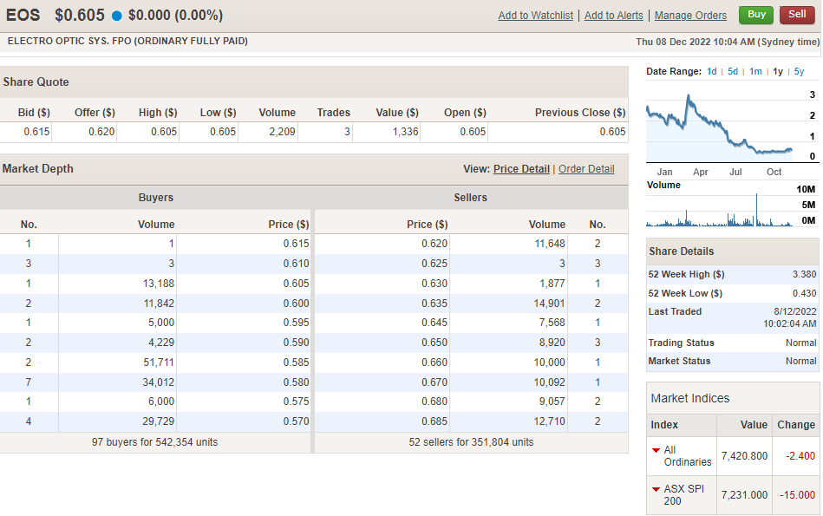Viewport: 823px width, 516px height.
Task: Switch market depth to Order Detail view
Action: [x=586, y=169]
